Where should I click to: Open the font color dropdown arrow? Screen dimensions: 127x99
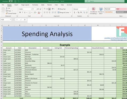[x=41, y=12]
